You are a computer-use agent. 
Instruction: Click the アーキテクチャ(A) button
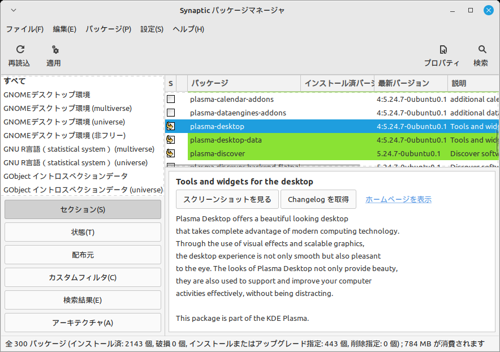click(83, 323)
